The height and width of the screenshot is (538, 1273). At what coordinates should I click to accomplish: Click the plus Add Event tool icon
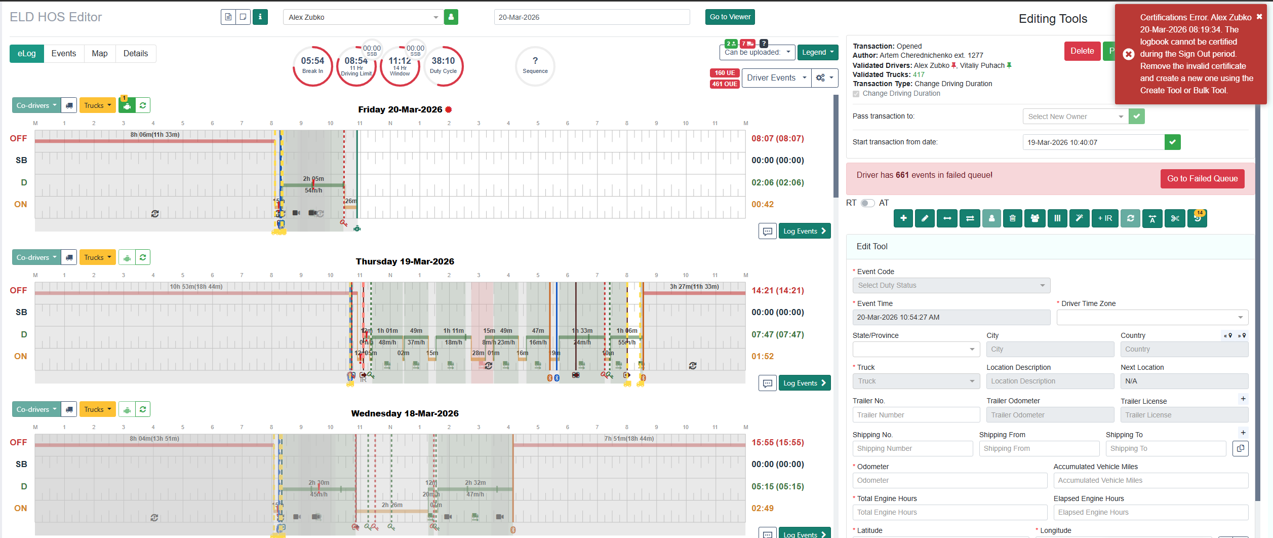903,218
